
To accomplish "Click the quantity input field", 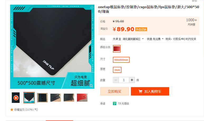I will coord(124,80).
